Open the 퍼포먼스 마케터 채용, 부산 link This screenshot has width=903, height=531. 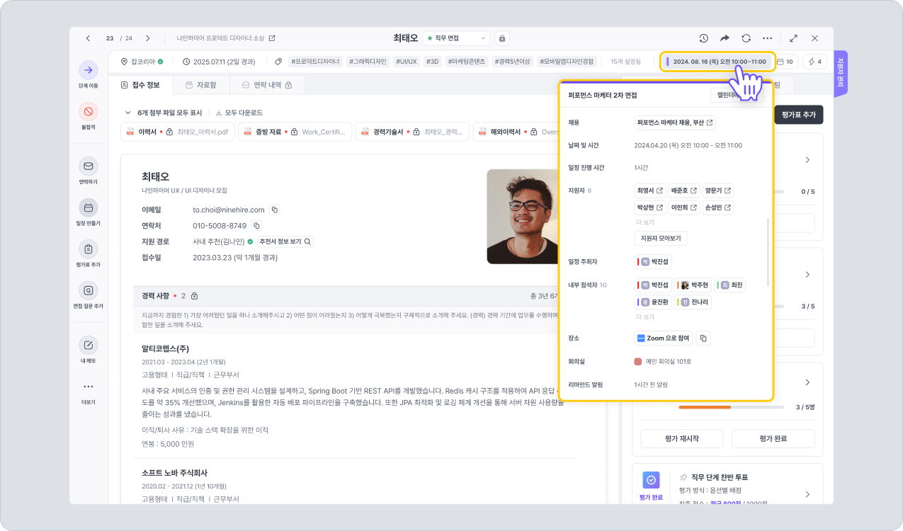pyautogui.click(x=675, y=122)
